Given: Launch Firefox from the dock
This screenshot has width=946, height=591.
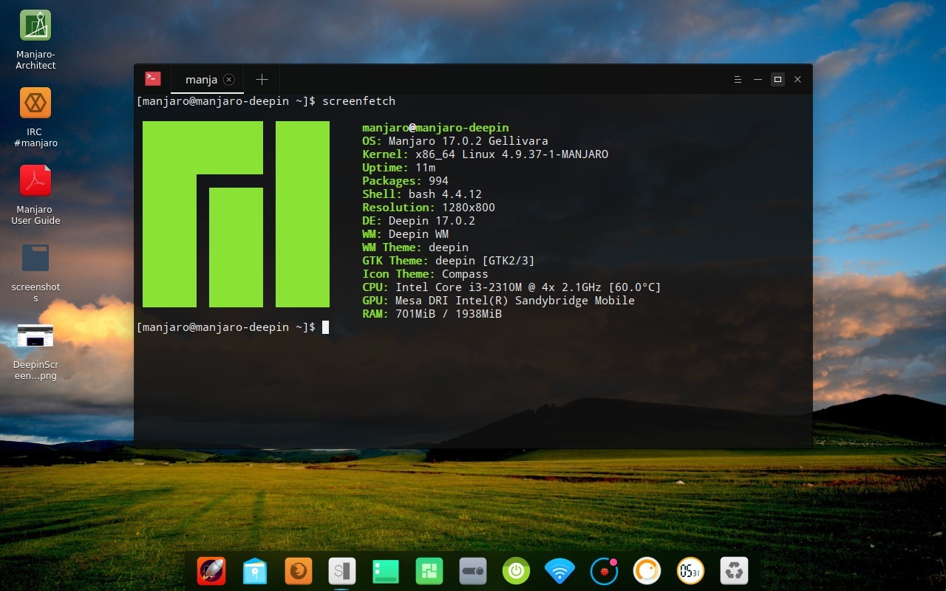Looking at the screenshot, I should pyautogui.click(x=298, y=570).
